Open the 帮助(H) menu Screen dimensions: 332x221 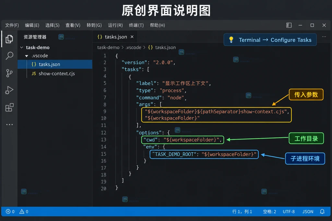coord(157,25)
